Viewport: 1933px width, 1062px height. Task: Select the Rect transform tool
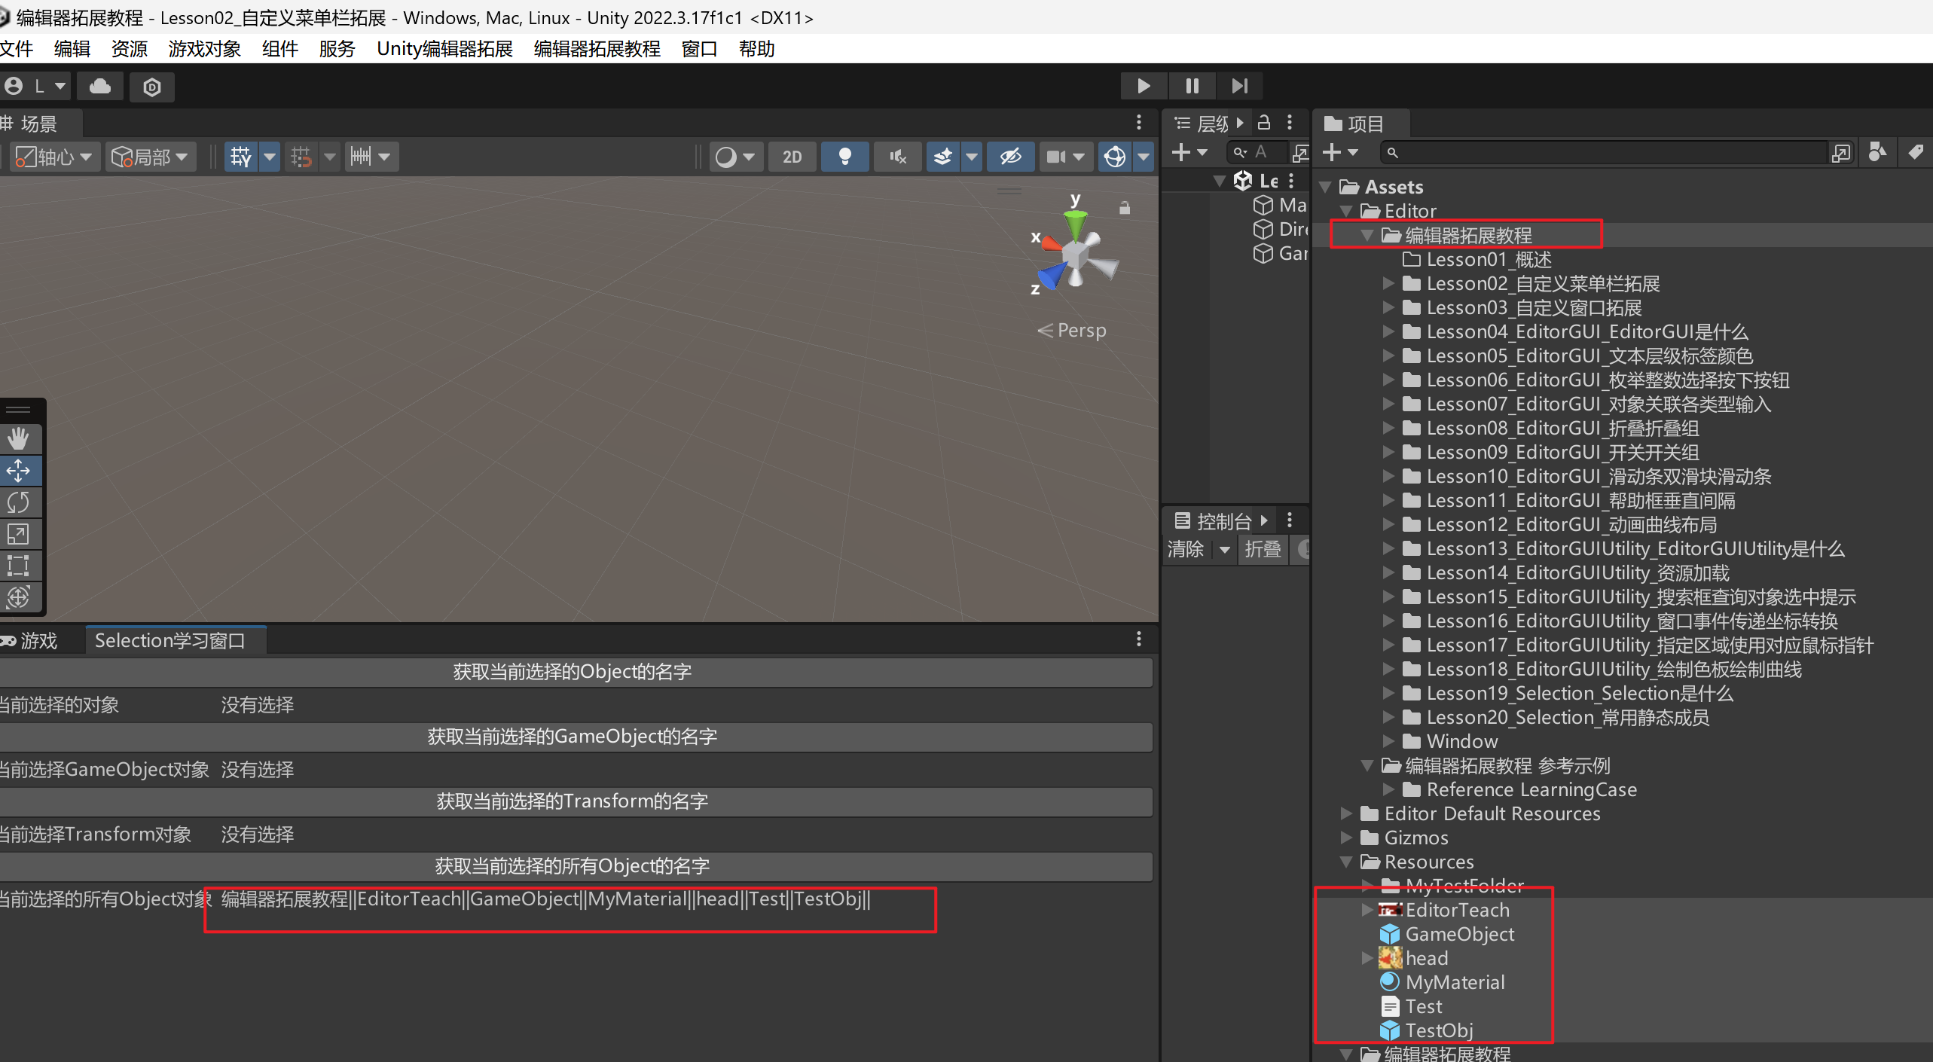18,566
